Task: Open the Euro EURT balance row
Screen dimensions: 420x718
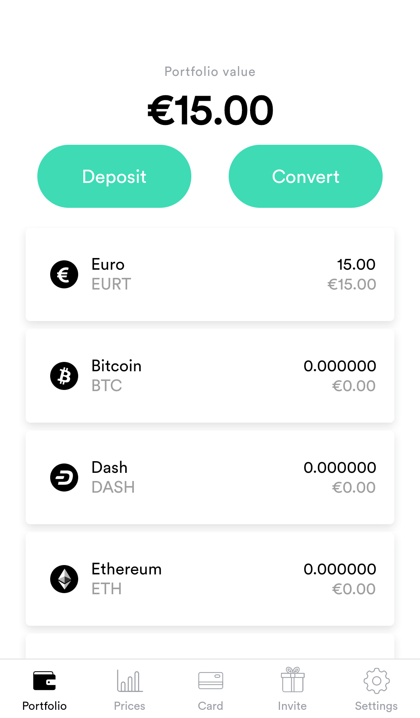Action: 210,274
